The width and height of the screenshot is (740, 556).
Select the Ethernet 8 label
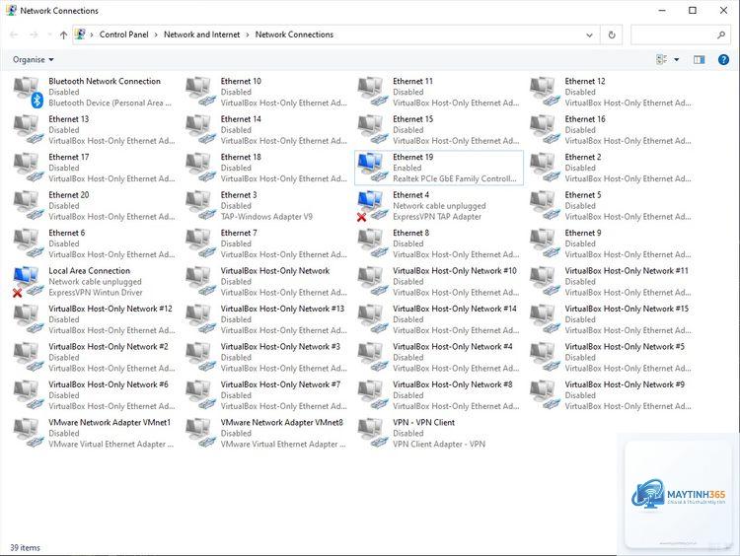tap(411, 233)
